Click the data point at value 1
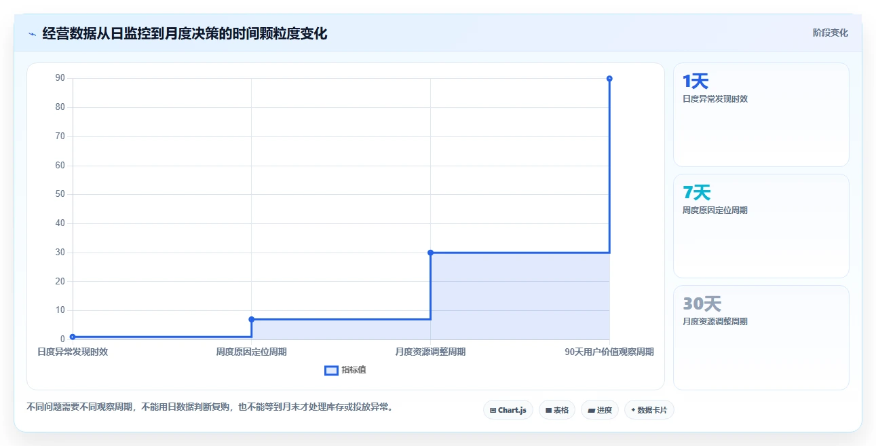This screenshot has height=446, width=876. pos(73,337)
